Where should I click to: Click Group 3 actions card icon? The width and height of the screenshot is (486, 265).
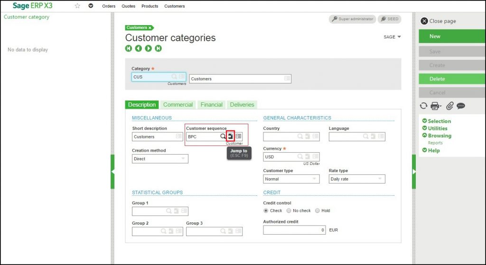click(x=238, y=231)
